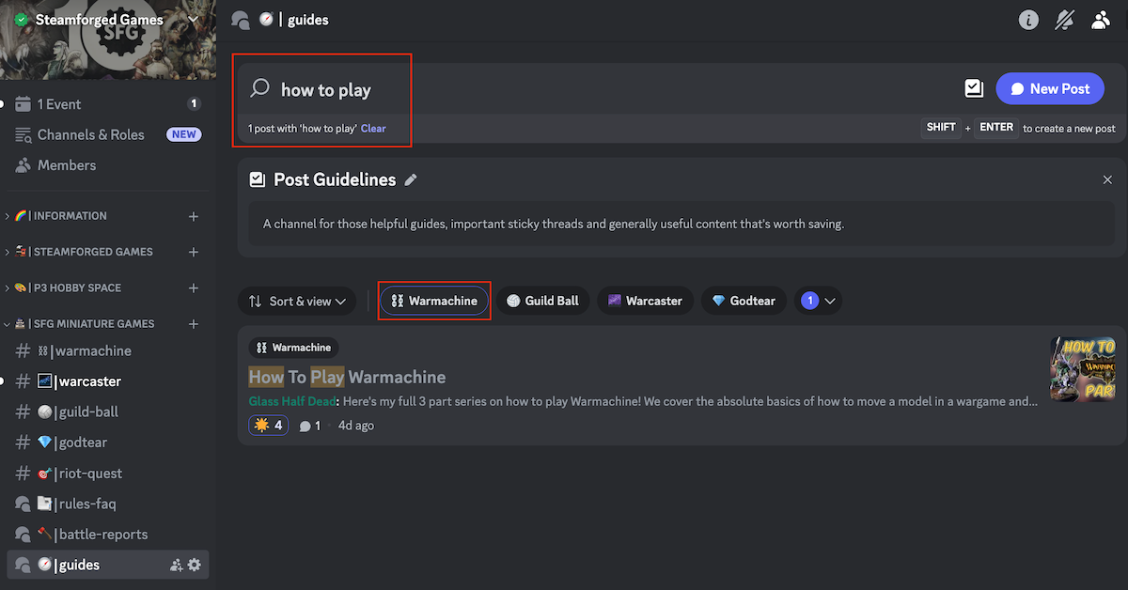Screen dimensions: 1128x590
Task: Clear the 'how to play' search
Action: 373,128
